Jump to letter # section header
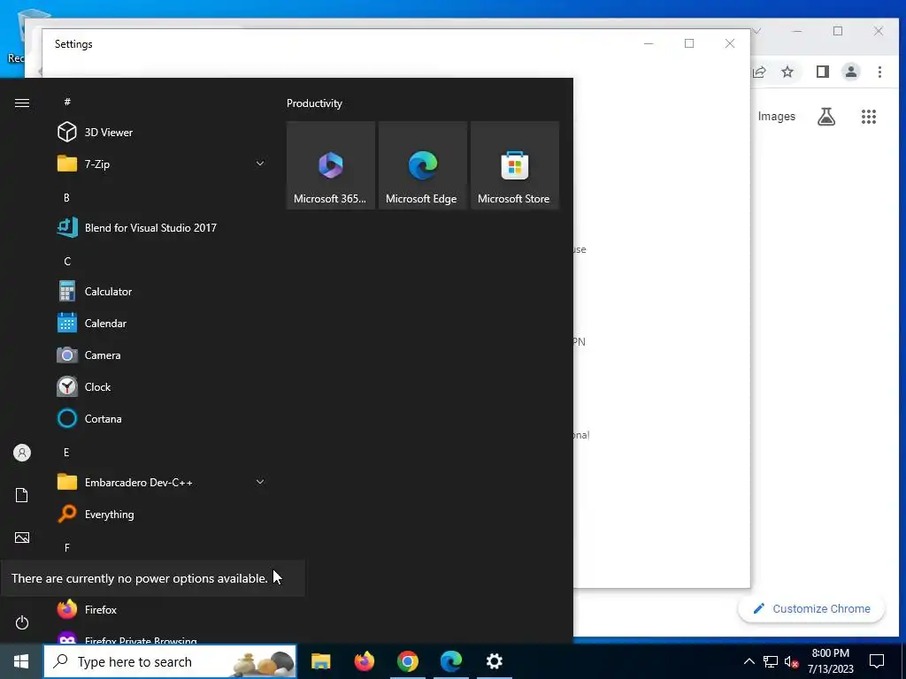Viewport: 906px width, 679px height. click(67, 102)
